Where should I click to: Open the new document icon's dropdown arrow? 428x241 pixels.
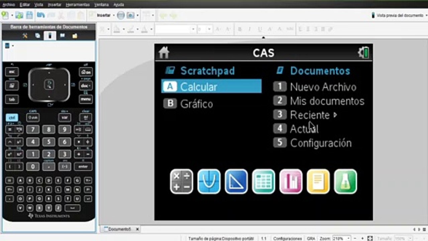tap(12, 15)
